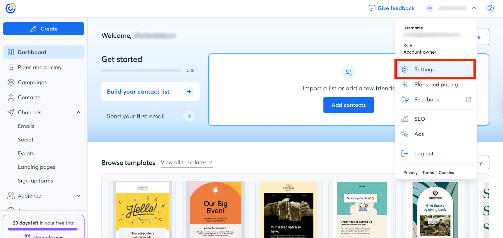Click the arrow beside Build your contact list
The width and height of the screenshot is (503, 238).
point(189,92)
